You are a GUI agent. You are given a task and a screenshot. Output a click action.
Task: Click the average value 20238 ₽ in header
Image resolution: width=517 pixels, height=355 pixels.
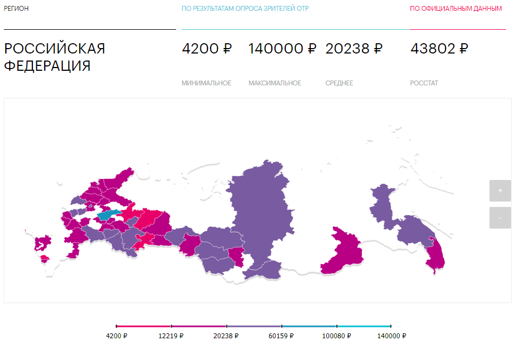[x=354, y=49]
